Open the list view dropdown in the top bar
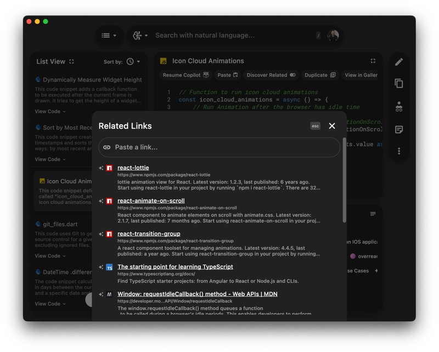The width and height of the screenshot is (439, 352). tap(106, 36)
